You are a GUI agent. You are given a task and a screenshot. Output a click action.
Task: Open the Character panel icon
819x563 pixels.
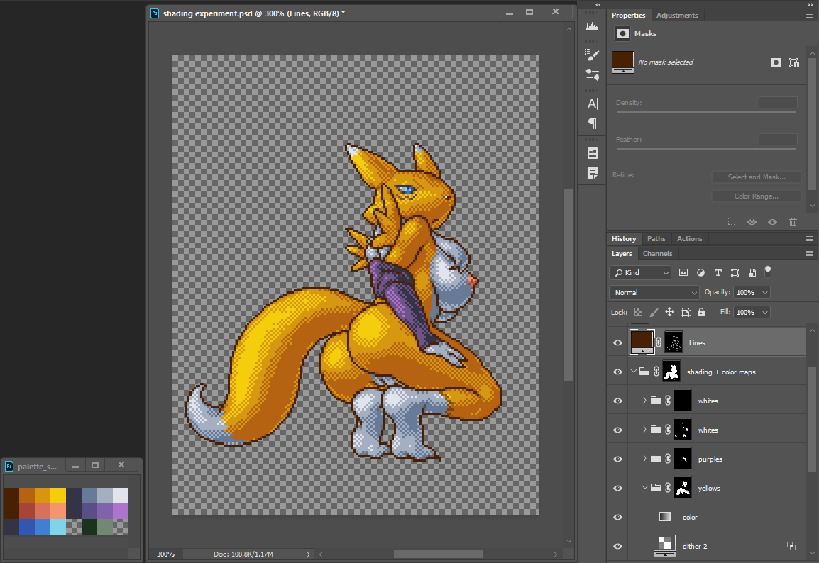click(x=592, y=104)
